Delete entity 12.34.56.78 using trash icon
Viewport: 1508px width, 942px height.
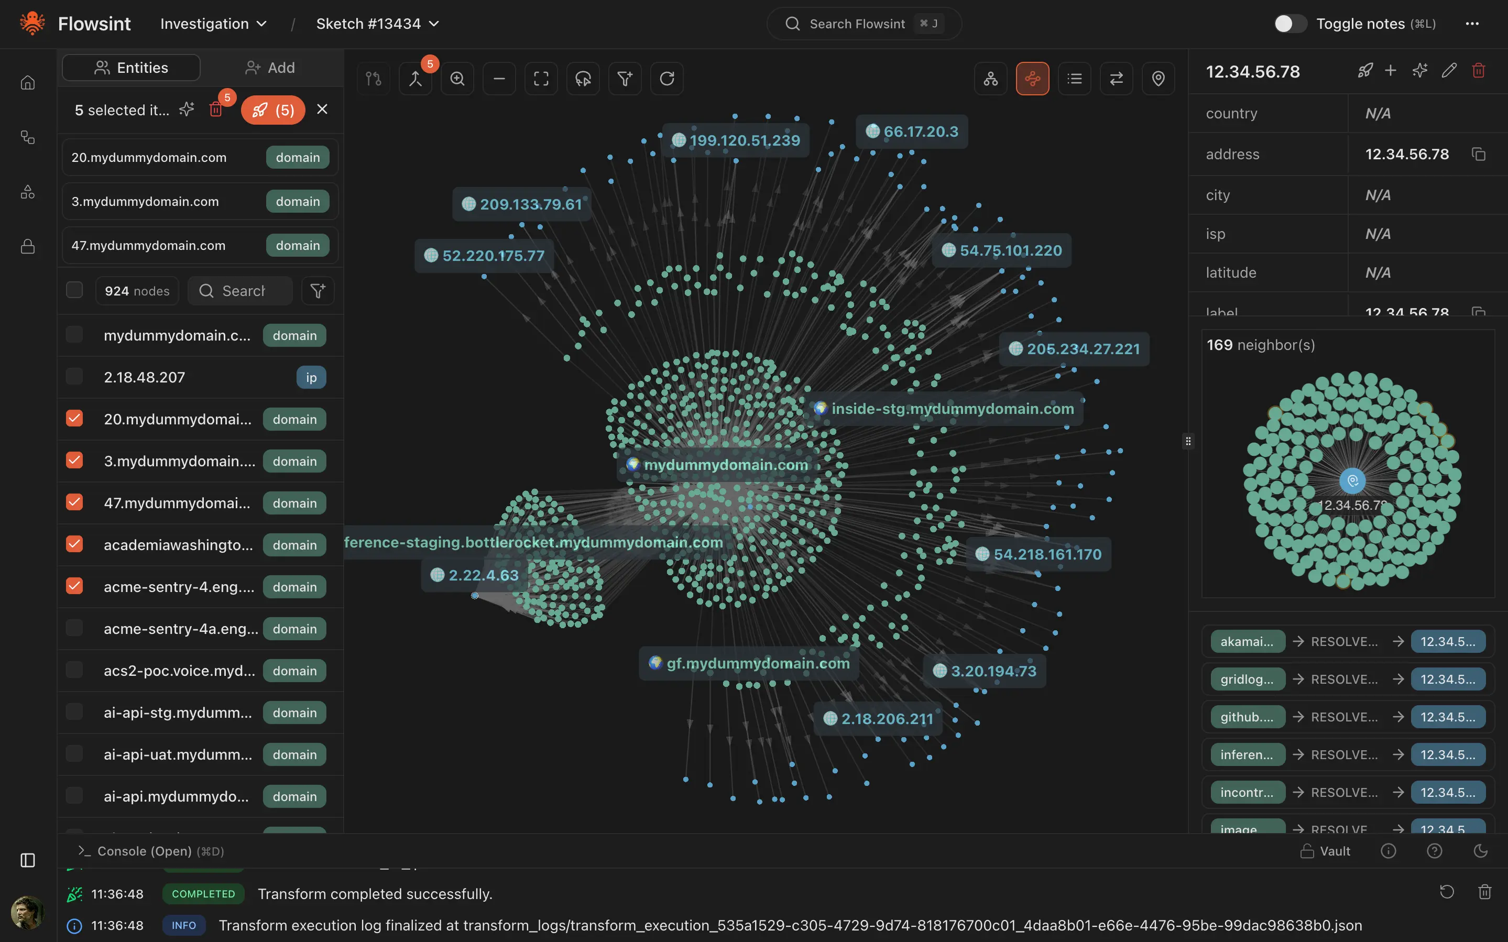pos(1479,70)
